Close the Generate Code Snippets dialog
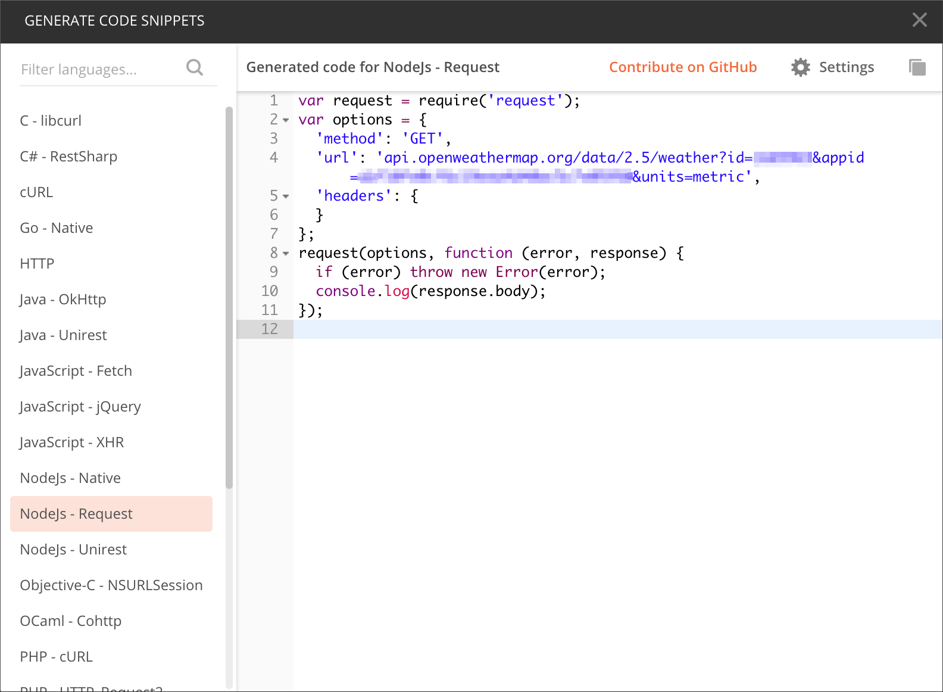The image size is (943, 692). 919,20
